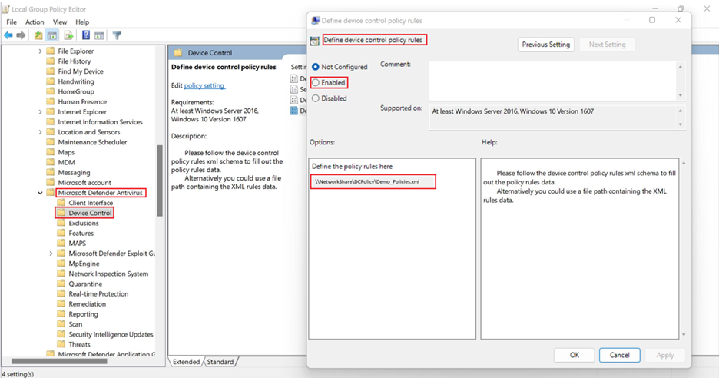Click the Reporting folder icon
The height and width of the screenshot is (378, 719).
coord(61,313)
